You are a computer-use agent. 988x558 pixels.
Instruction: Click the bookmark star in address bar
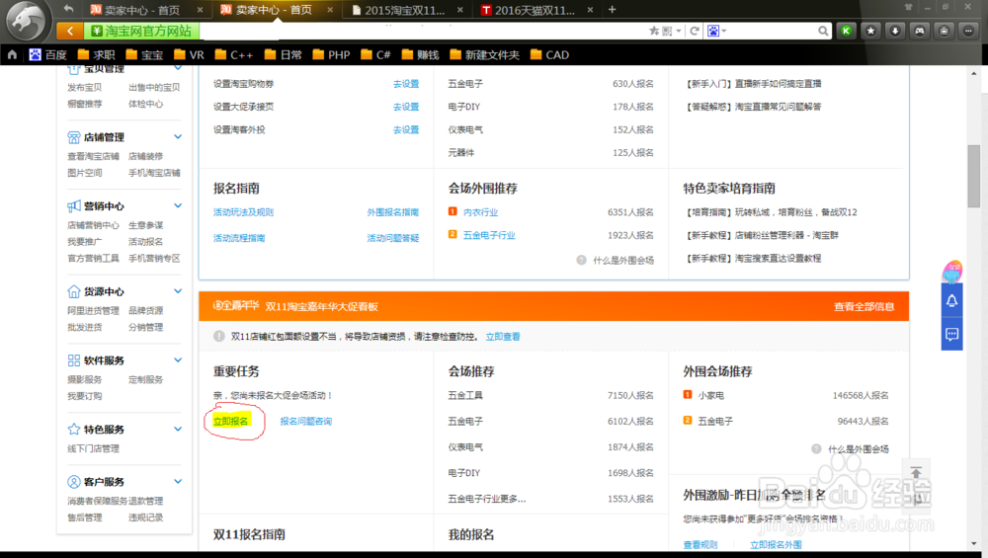(654, 31)
